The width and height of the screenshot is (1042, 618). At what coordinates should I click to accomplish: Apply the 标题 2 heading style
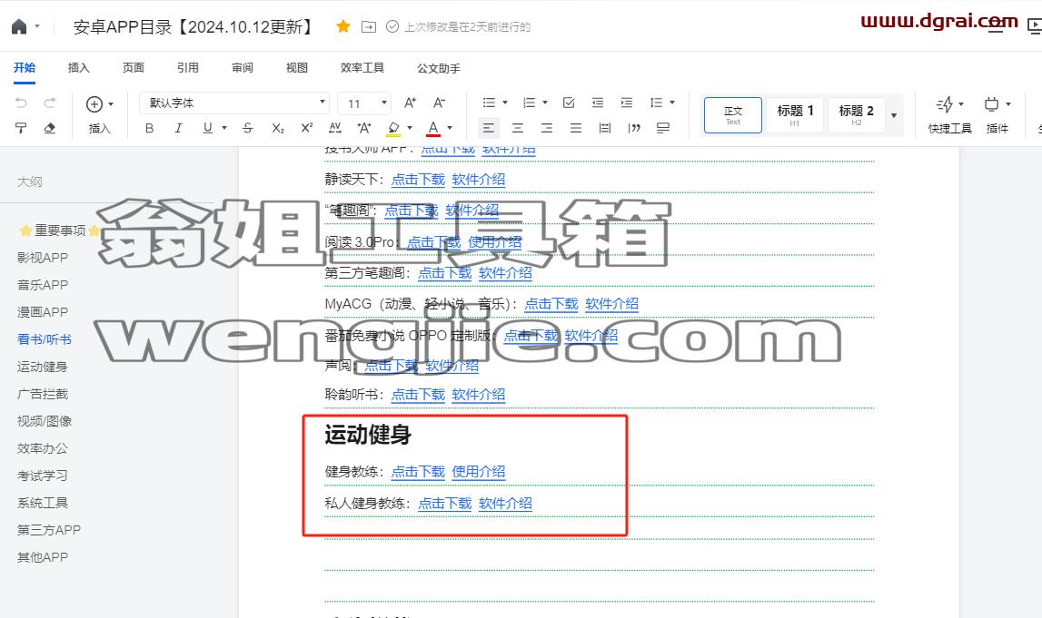pos(856,115)
